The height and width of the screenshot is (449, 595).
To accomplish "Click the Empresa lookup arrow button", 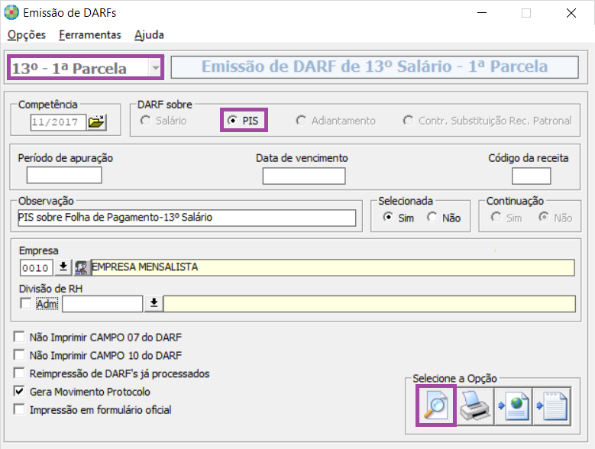I will click(64, 267).
